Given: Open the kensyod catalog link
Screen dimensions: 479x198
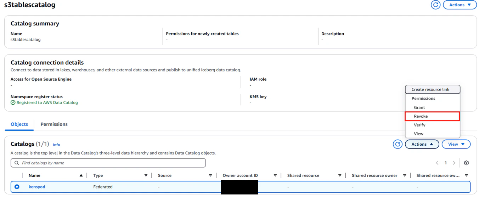Looking at the screenshot, I should coord(37,187).
